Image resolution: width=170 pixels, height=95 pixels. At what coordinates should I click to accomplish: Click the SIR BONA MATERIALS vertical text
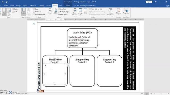tap(39, 76)
